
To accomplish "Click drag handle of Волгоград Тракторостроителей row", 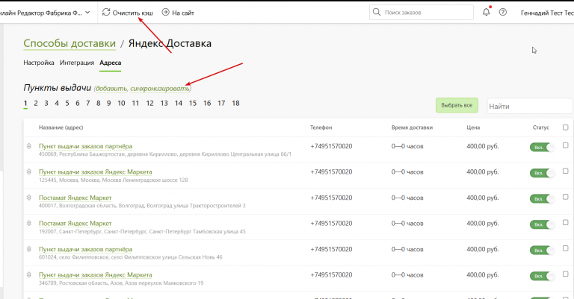I will 29,198.
